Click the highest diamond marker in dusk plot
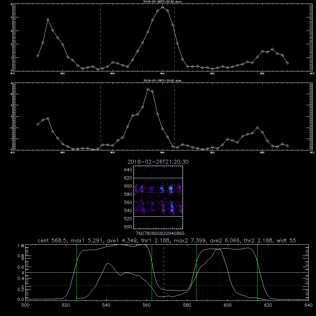 pyautogui.click(x=148, y=89)
